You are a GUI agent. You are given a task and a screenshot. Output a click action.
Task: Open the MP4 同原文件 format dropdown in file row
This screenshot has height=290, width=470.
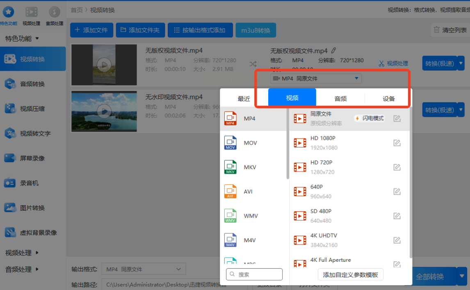[x=316, y=78]
